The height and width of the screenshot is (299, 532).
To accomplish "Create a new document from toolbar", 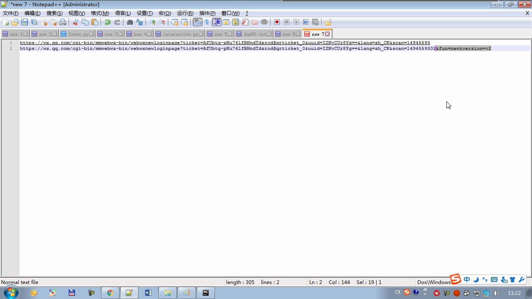I will tap(5, 22).
